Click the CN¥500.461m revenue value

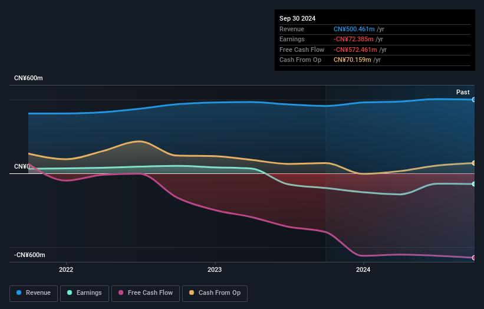[354, 29]
